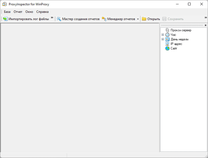The image size is (208, 158).
Task: Click the IP адрес computer icon
Action: [168, 44]
